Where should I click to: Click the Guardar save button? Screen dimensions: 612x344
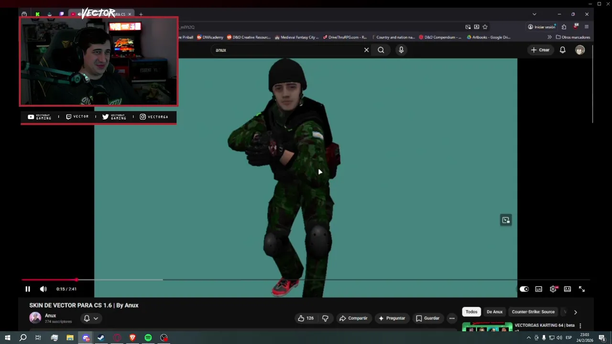(428, 318)
